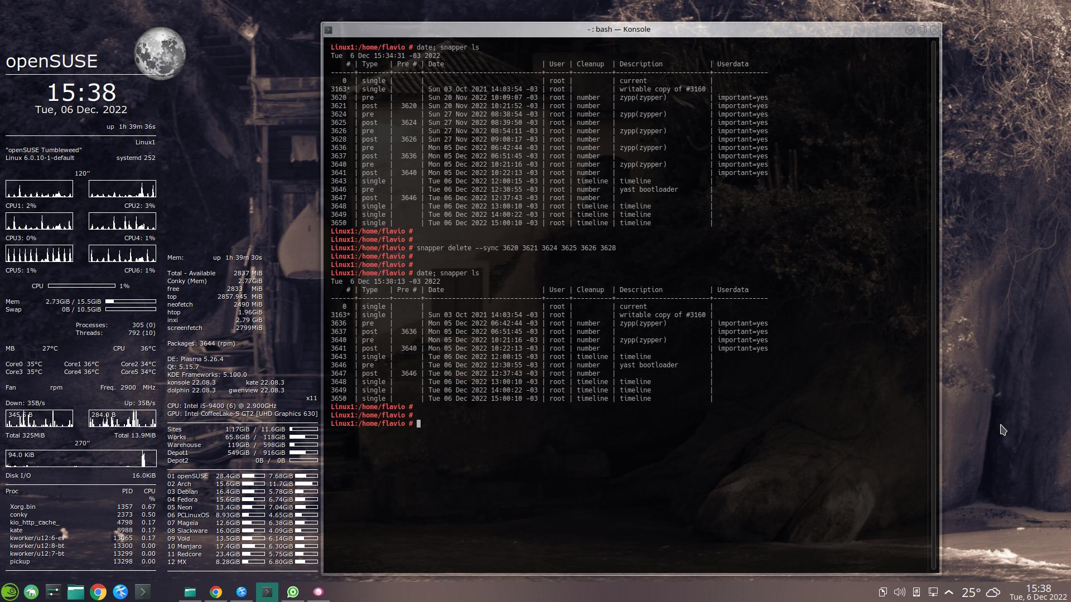Click 'KDE Frameworks: 5.100.0' text in Conky

[207, 375]
